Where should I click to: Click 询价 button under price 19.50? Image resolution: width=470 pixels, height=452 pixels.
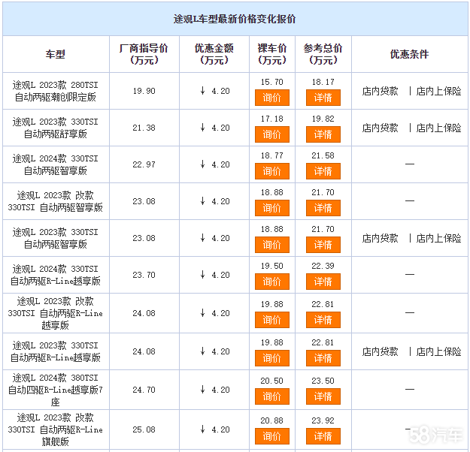pos(272,282)
